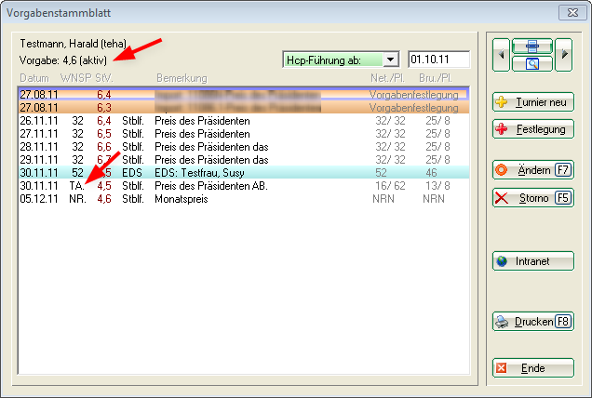Select the EDS: Testfrau, Susy row
Screen dimensions: 592x398
coord(244,172)
